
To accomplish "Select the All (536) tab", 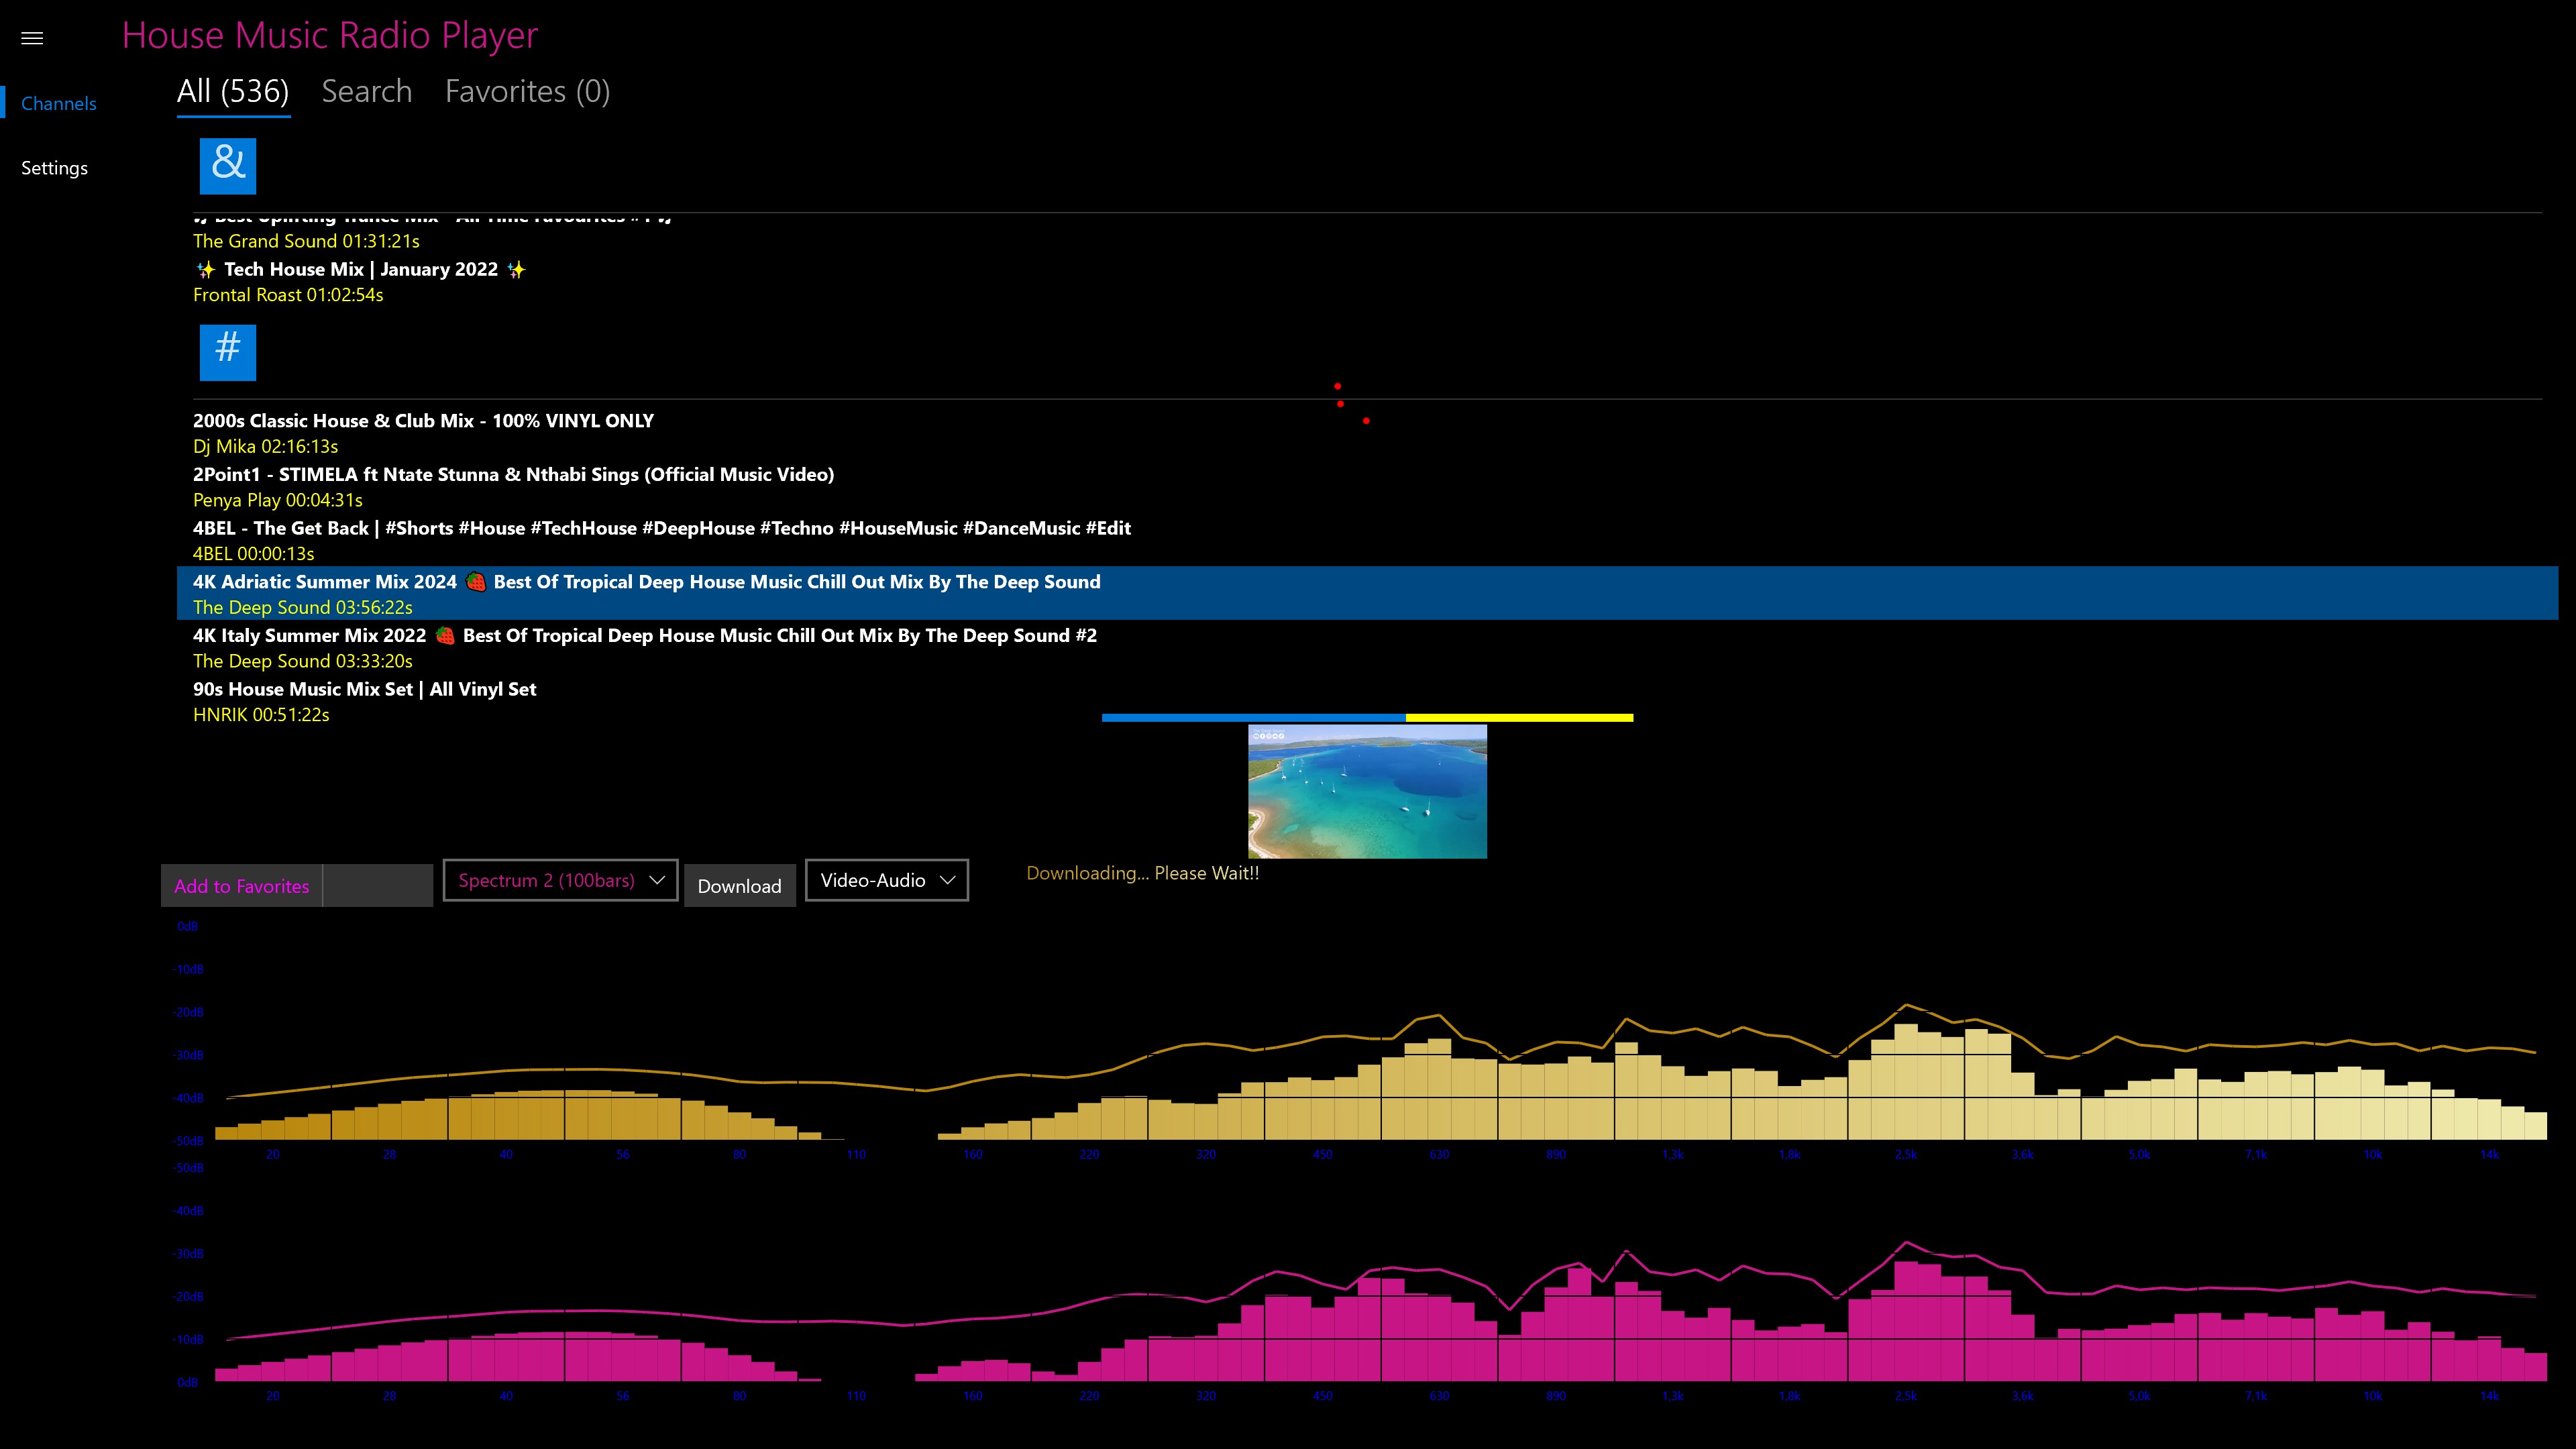I will [233, 92].
